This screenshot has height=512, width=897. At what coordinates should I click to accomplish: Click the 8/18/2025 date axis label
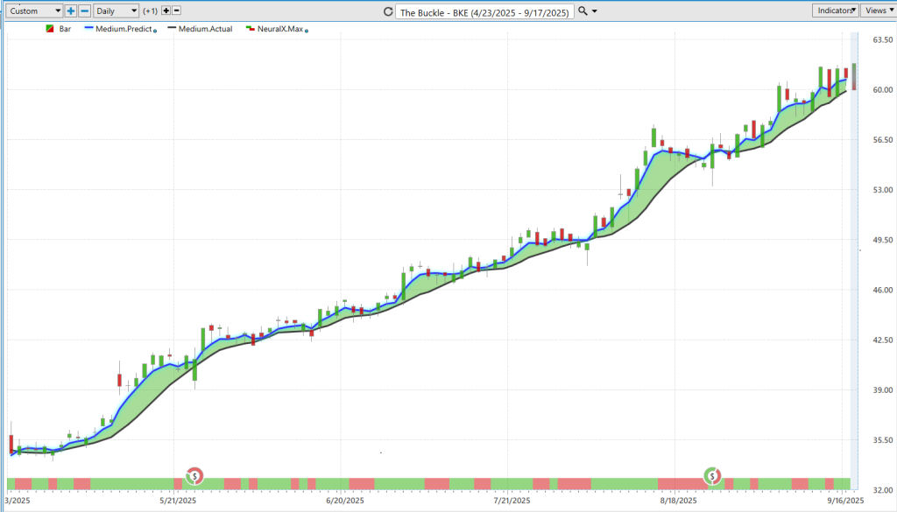click(x=679, y=501)
